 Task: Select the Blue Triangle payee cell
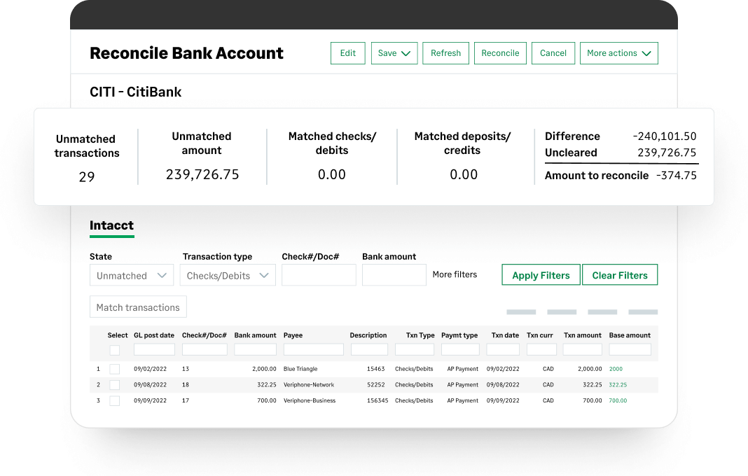(300, 369)
